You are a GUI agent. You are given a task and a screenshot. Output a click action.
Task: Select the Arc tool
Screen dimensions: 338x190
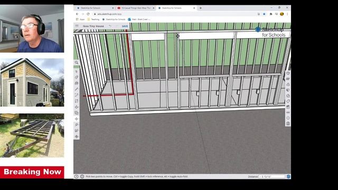(x=77, y=95)
